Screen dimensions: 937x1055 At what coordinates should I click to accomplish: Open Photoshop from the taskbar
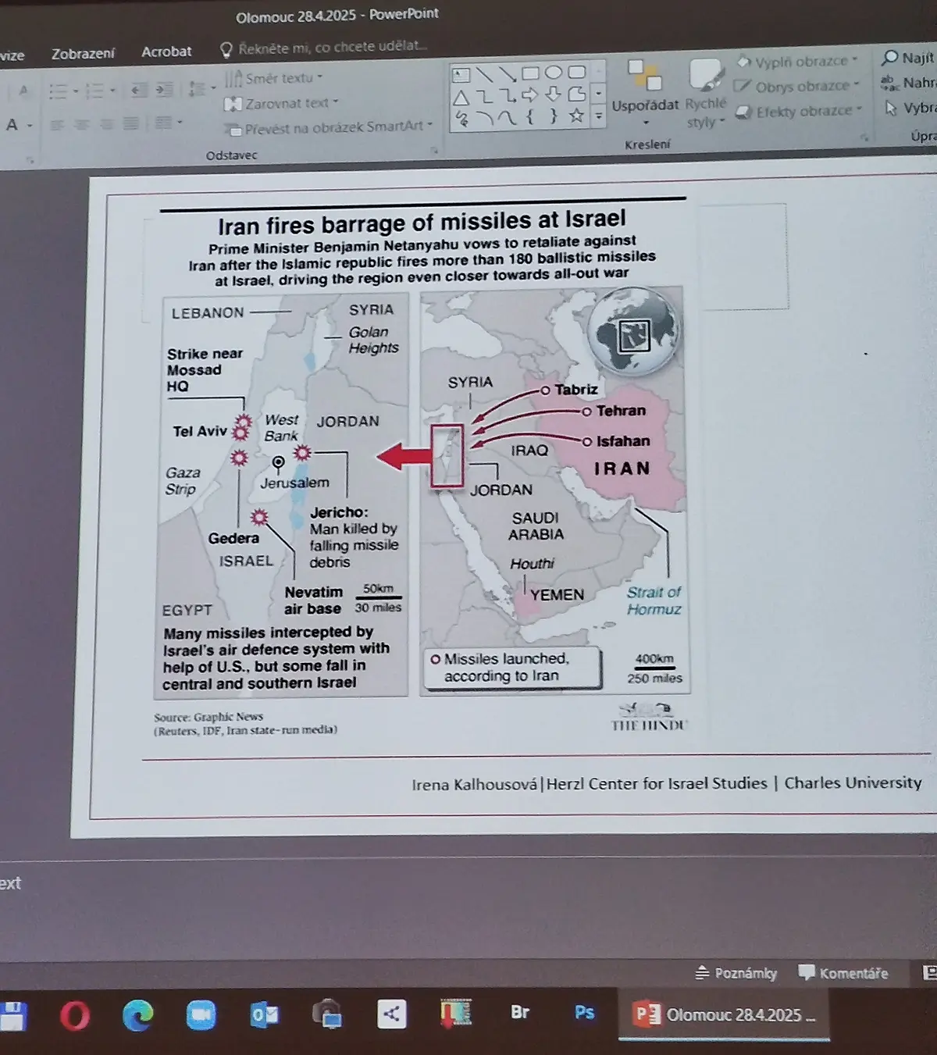click(x=584, y=1013)
